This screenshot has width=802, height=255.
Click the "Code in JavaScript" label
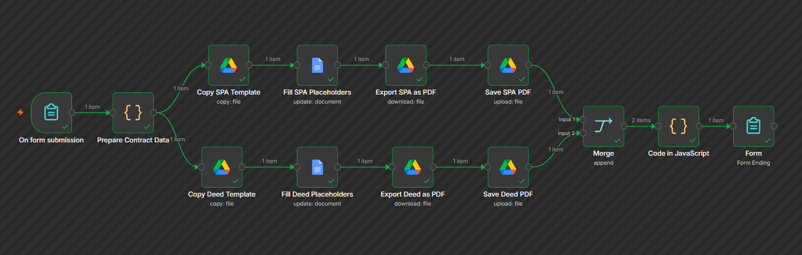pos(679,154)
